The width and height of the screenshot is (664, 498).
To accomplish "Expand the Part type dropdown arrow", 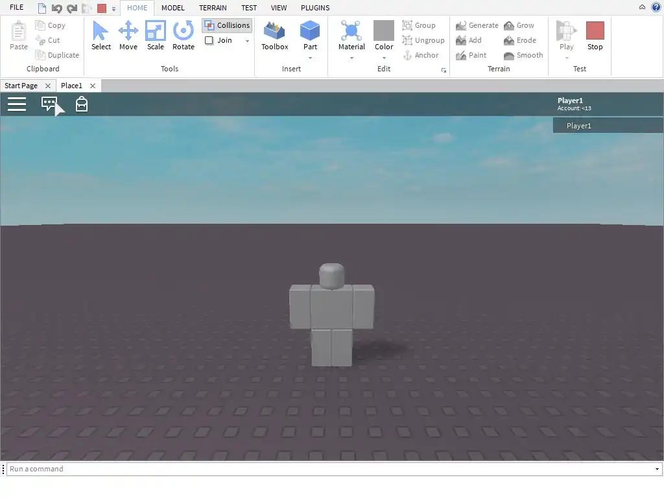I will (x=311, y=58).
